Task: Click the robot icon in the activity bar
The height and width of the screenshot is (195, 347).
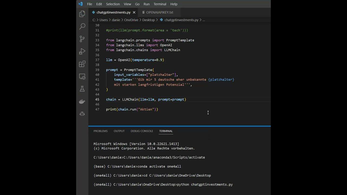Action: (x=82, y=114)
